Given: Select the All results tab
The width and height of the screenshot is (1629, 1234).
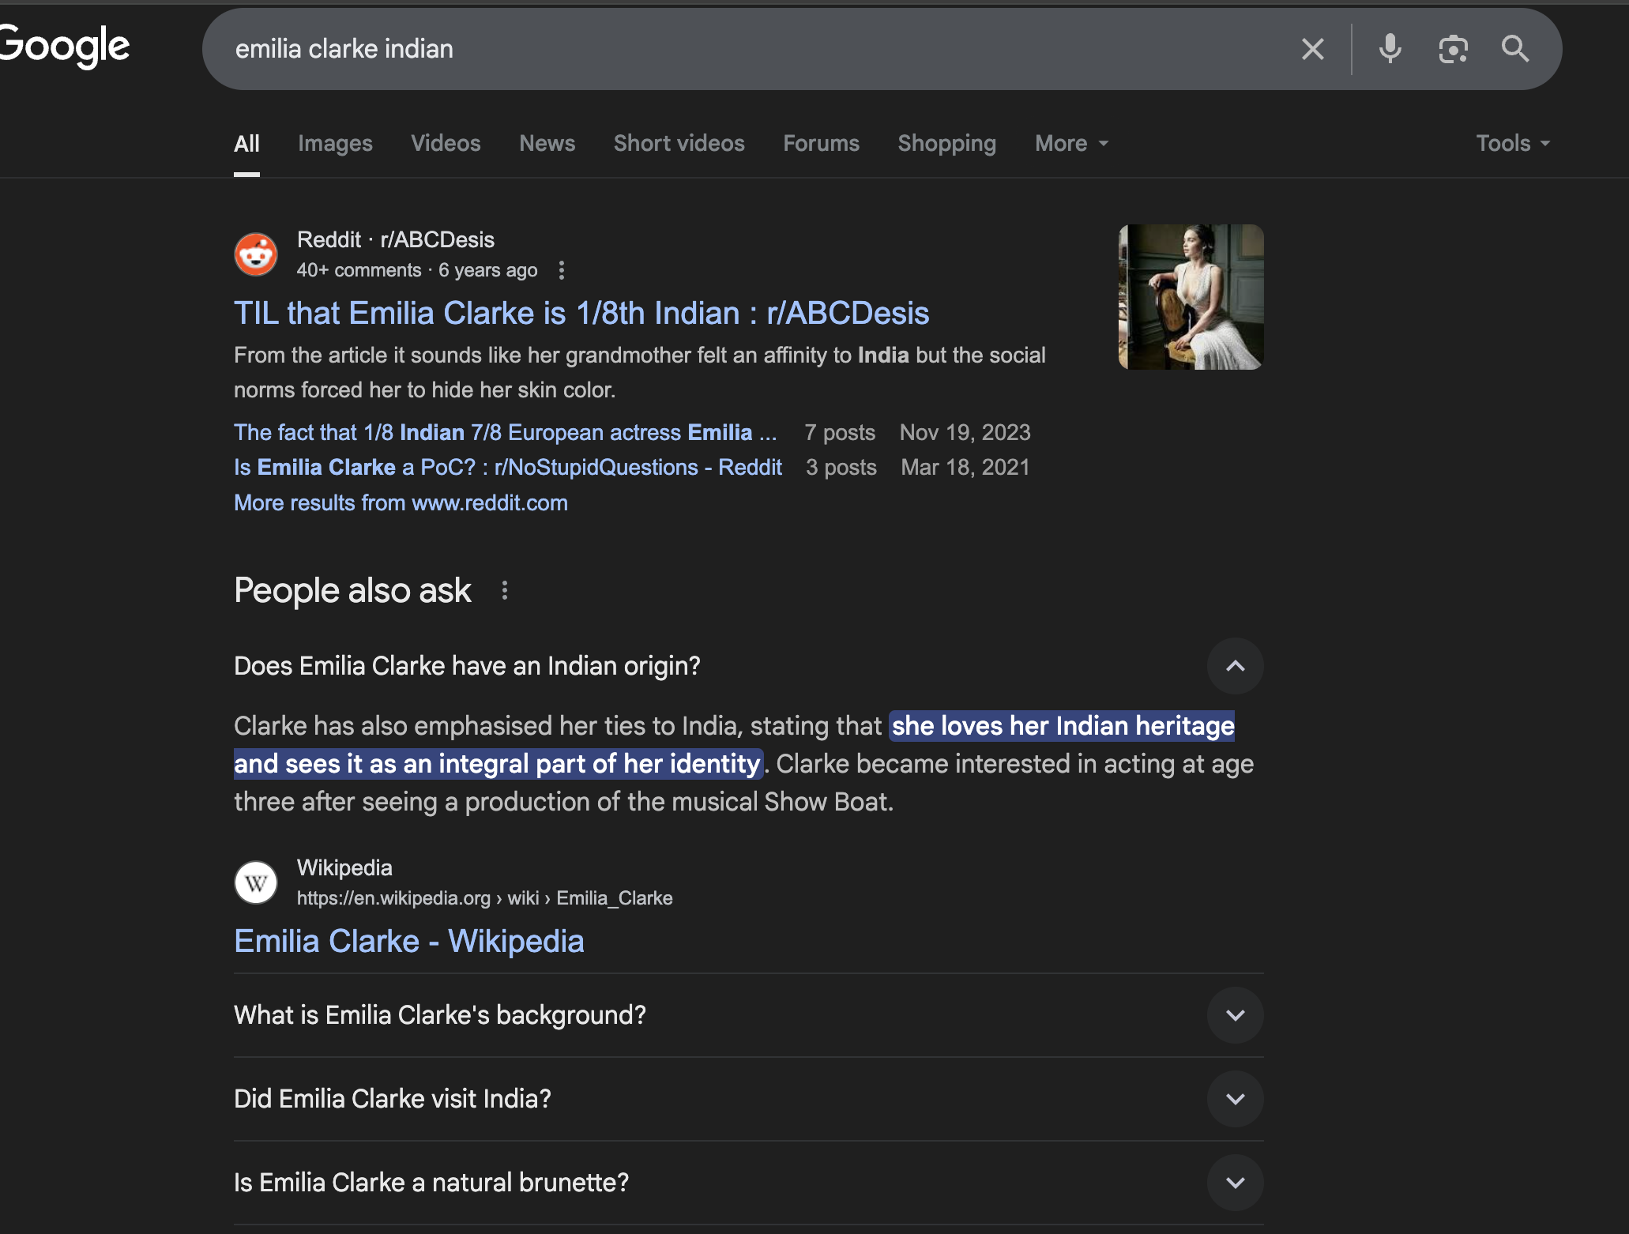Looking at the screenshot, I should 246,144.
